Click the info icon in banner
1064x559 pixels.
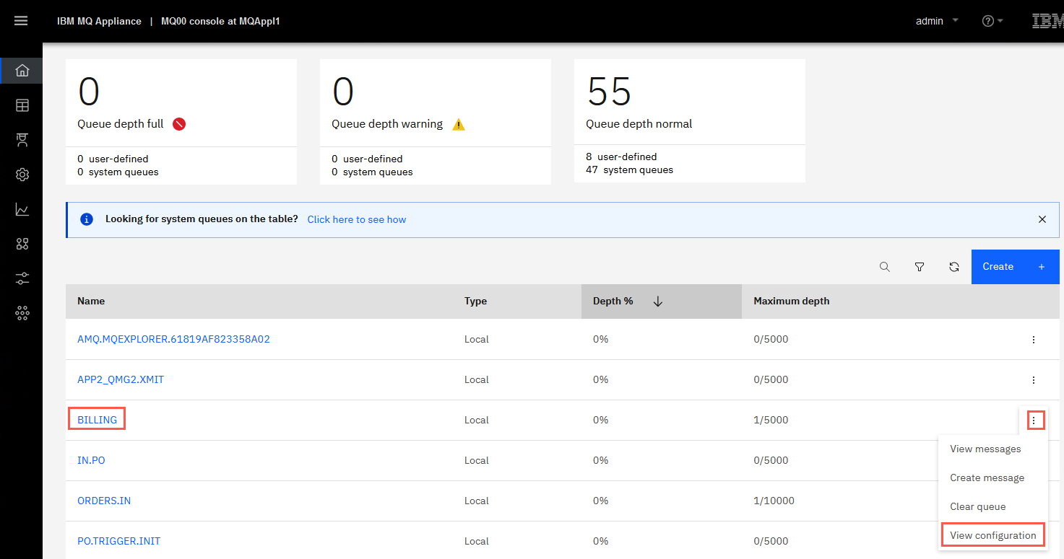87,219
